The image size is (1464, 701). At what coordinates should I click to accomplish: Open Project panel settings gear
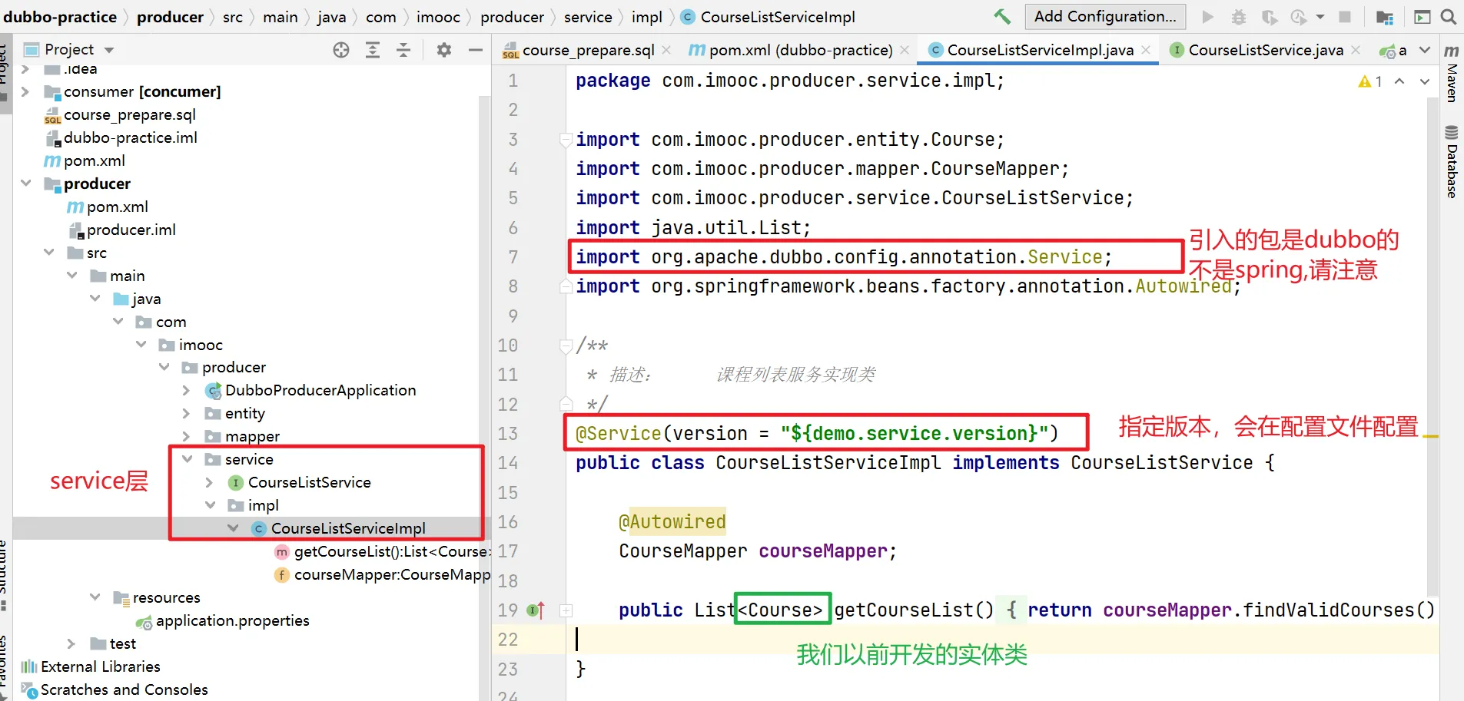point(444,50)
